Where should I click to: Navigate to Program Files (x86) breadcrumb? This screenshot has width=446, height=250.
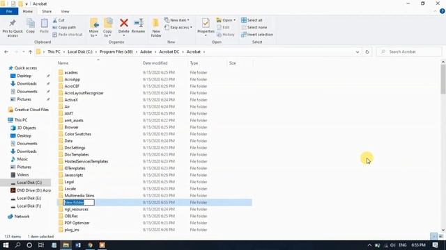[116, 52]
